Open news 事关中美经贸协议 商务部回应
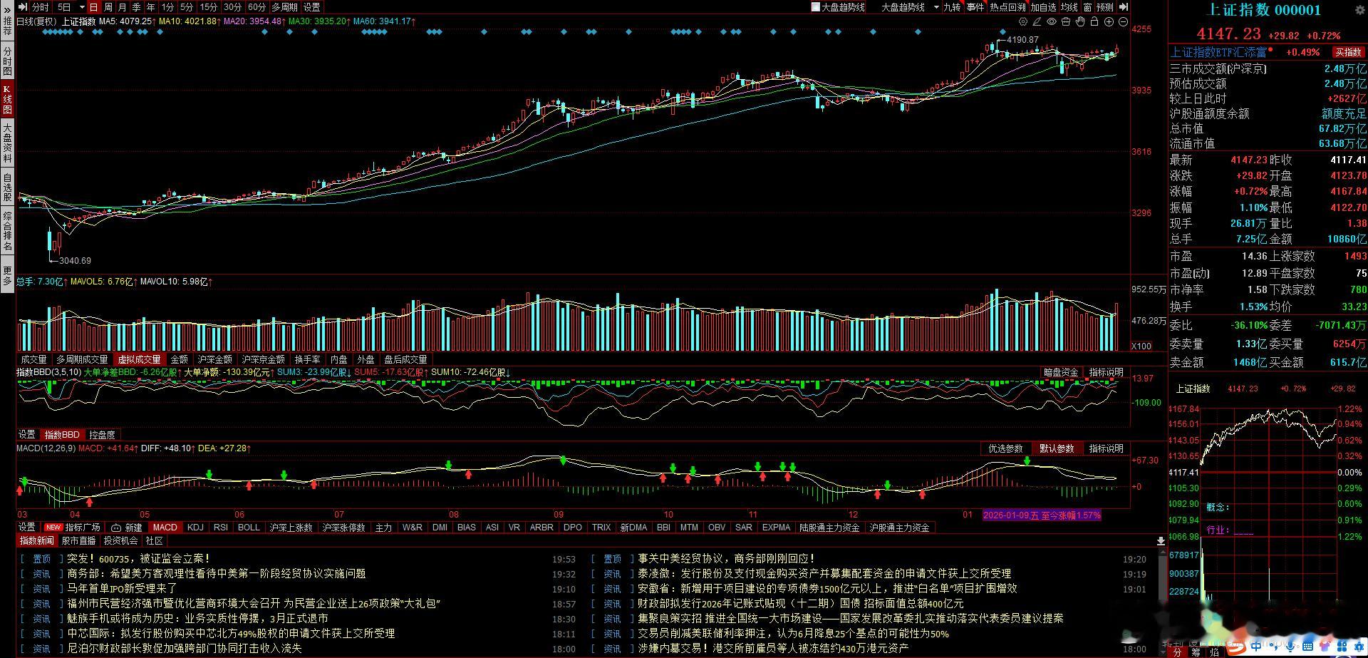This screenshot has height=658, width=1368. click(726, 559)
